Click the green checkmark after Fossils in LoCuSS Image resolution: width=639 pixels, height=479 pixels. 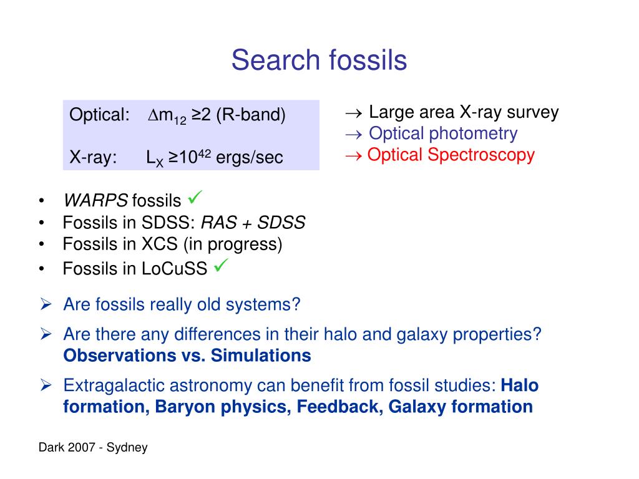point(221,265)
